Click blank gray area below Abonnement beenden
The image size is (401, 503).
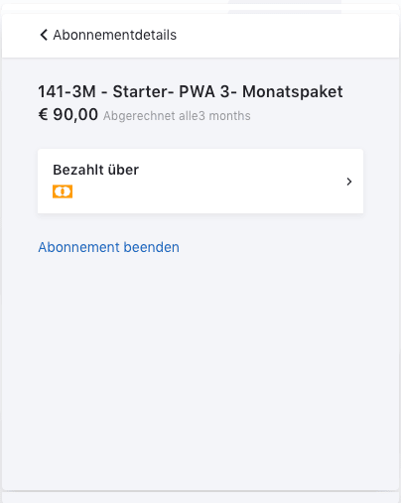tap(200, 364)
